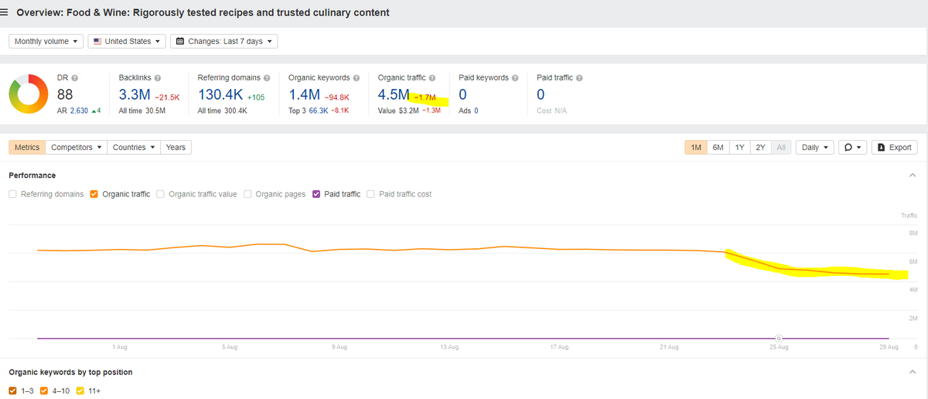Click the Backlinks help question icon
Screen dimensions: 928x399
click(158, 78)
